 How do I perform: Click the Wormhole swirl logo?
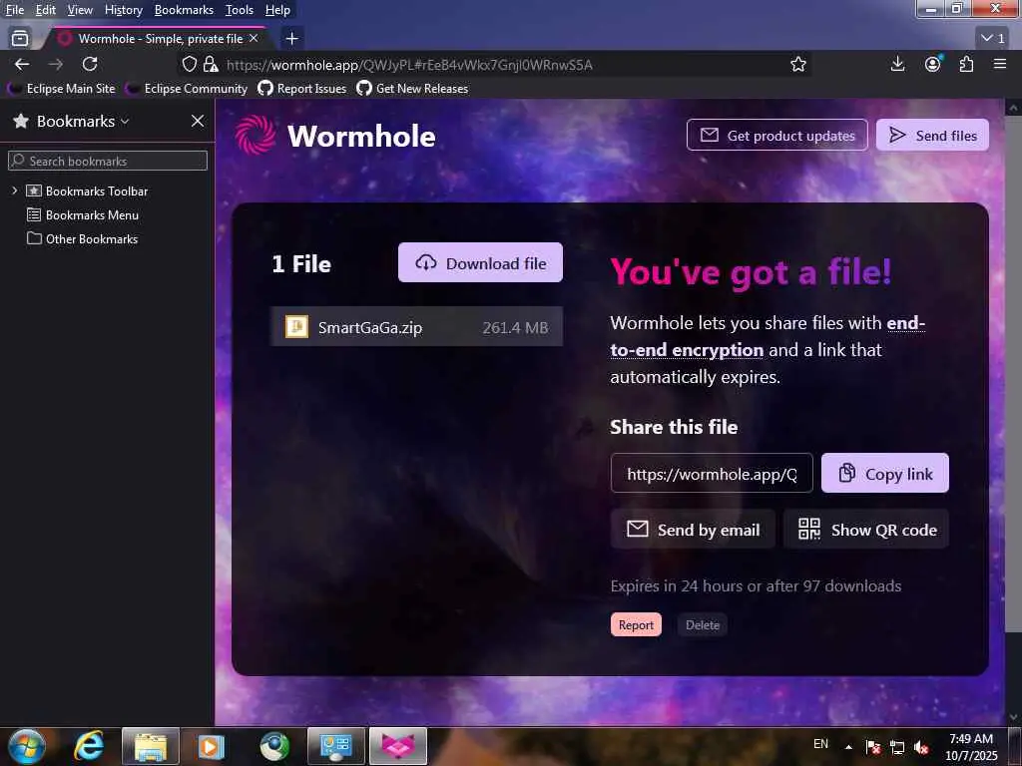point(255,135)
